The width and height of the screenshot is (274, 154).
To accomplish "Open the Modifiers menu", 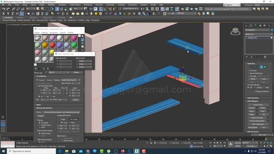I will tap(51, 5).
